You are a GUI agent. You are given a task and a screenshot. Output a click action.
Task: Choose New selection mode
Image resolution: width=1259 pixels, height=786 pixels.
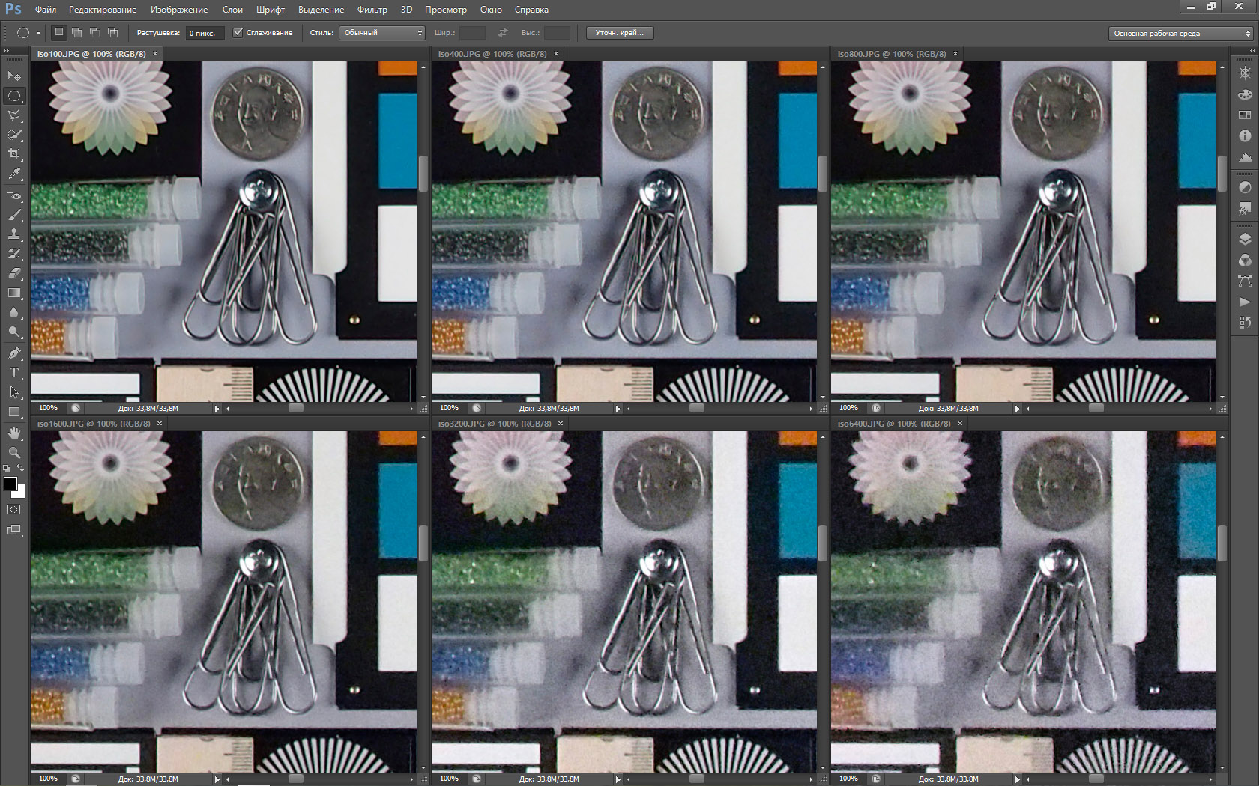point(59,32)
